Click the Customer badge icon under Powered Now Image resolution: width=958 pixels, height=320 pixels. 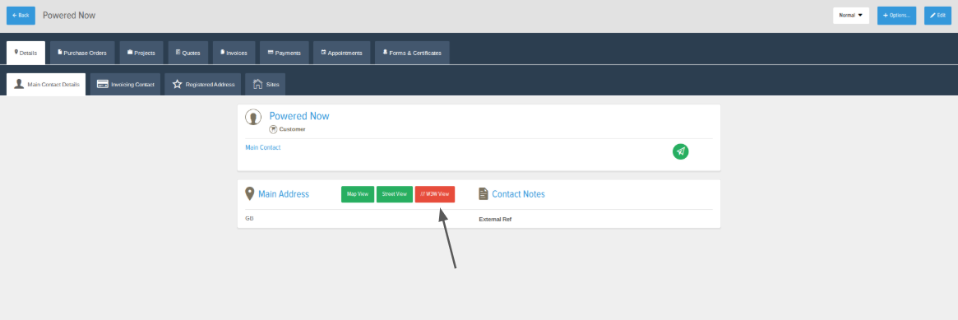[273, 129]
